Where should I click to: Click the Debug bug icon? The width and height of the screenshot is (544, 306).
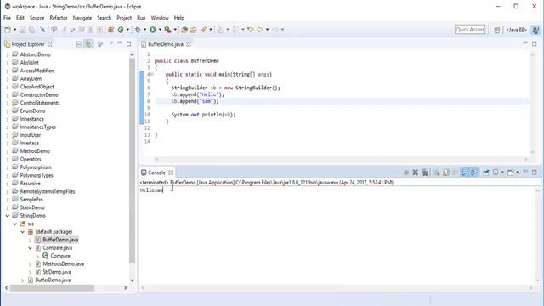tap(138, 30)
